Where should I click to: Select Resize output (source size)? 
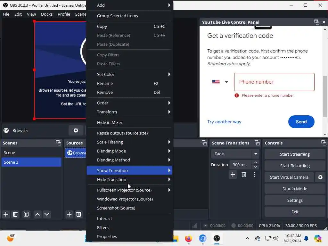point(129,133)
